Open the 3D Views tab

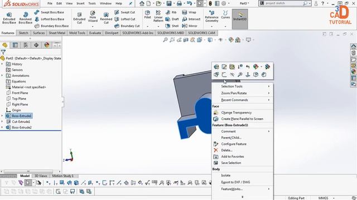[x=41, y=176]
